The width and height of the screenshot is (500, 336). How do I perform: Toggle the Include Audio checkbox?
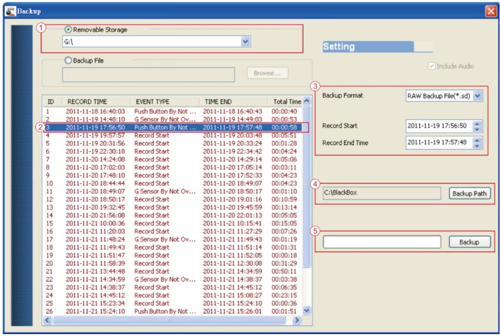[432, 66]
